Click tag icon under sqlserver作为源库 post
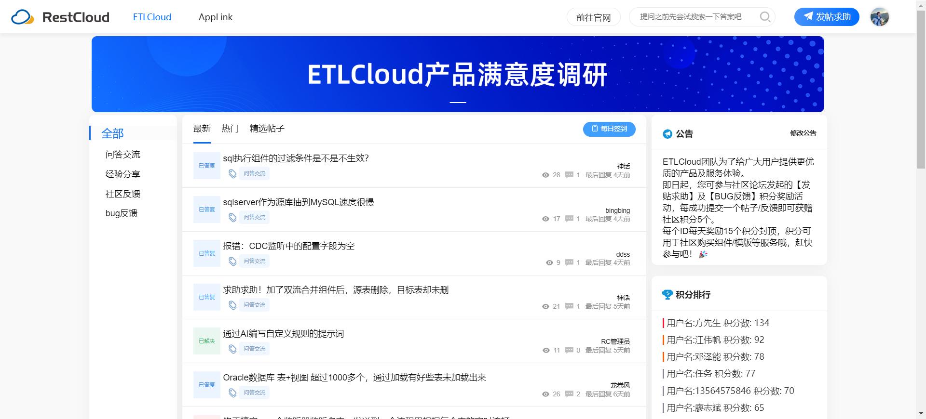The width and height of the screenshot is (926, 419). click(x=232, y=217)
